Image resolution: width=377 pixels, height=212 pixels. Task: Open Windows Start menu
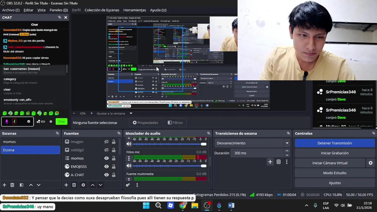pyautogui.click(x=146, y=205)
